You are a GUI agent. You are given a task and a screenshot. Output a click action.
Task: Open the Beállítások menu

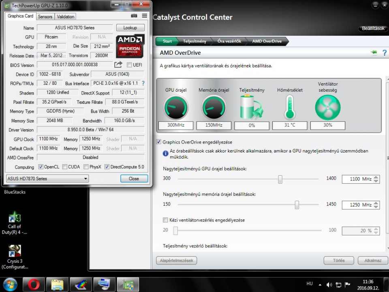pos(373,28)
